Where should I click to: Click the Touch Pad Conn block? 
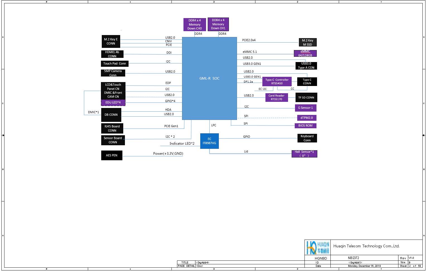click(x=114, y=63)
